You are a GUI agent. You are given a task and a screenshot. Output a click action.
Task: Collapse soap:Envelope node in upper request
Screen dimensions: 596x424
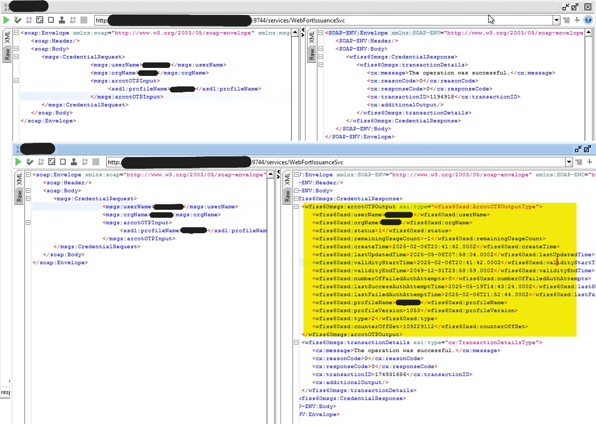(x=16, y=32)
